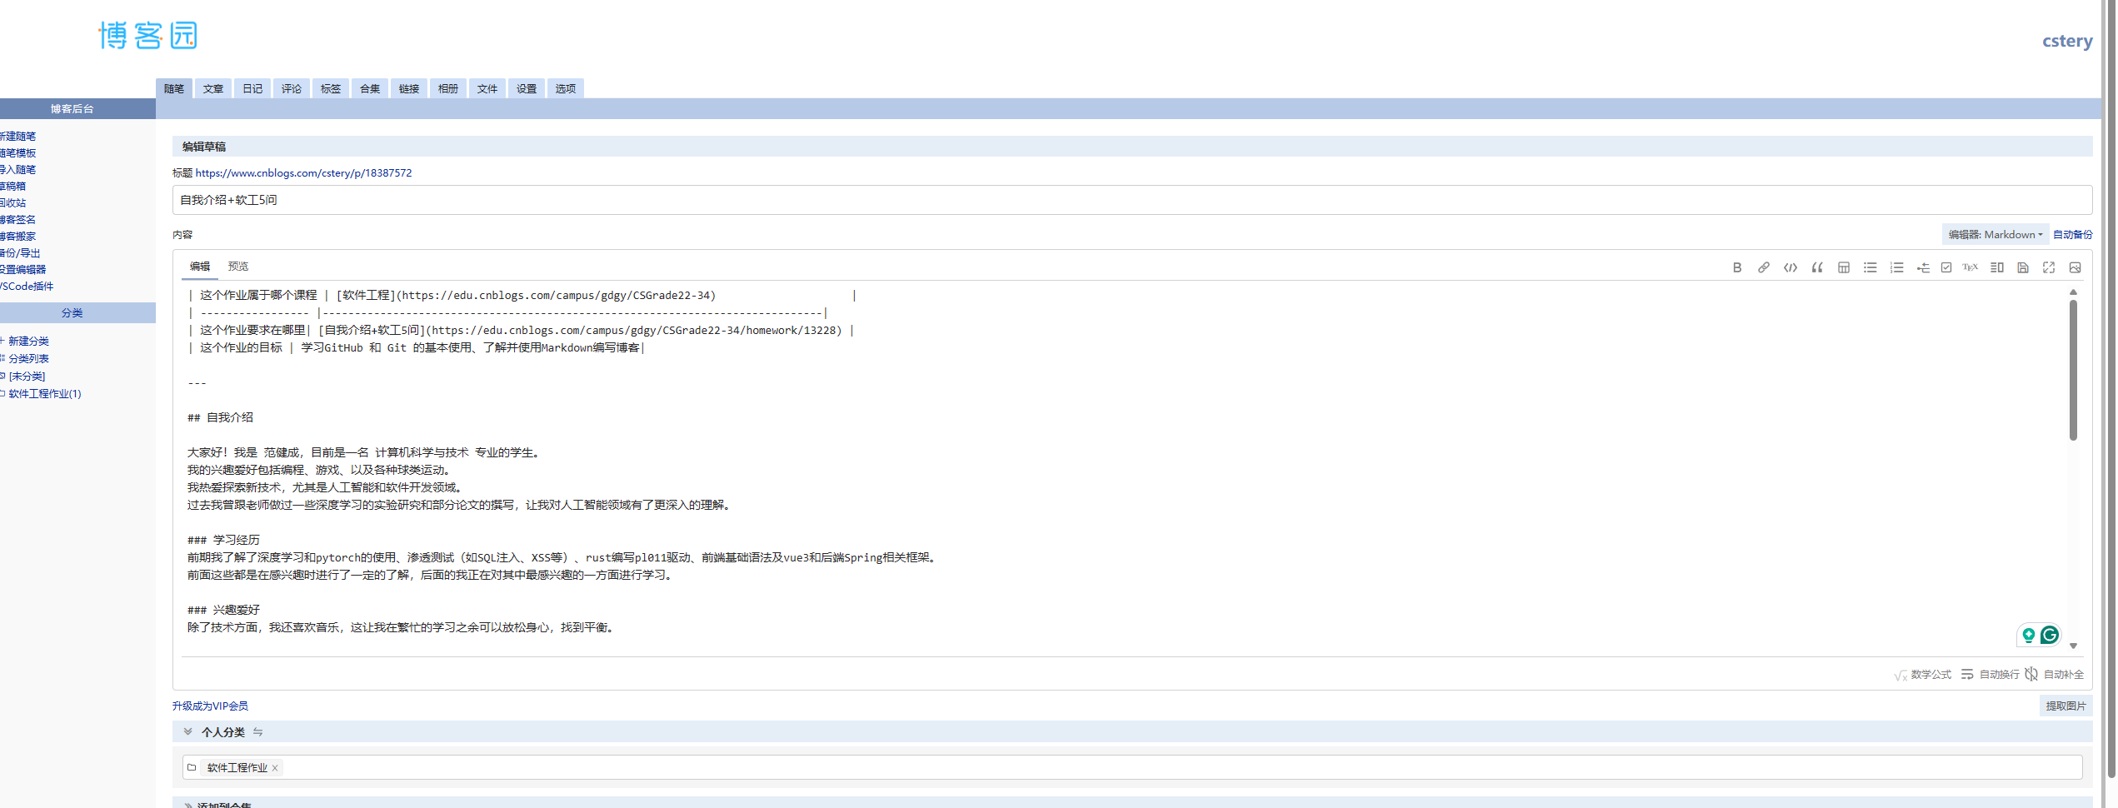The image size is (2118, 808).
Task: Insert a numbered ordered list
Action: pos(1896,267)
